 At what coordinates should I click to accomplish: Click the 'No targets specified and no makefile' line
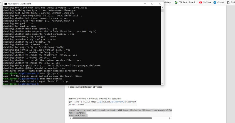coord(42,76)
